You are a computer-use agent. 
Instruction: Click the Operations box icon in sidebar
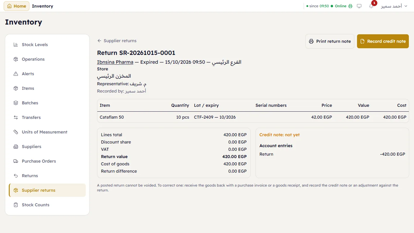[x=16, y=59]
